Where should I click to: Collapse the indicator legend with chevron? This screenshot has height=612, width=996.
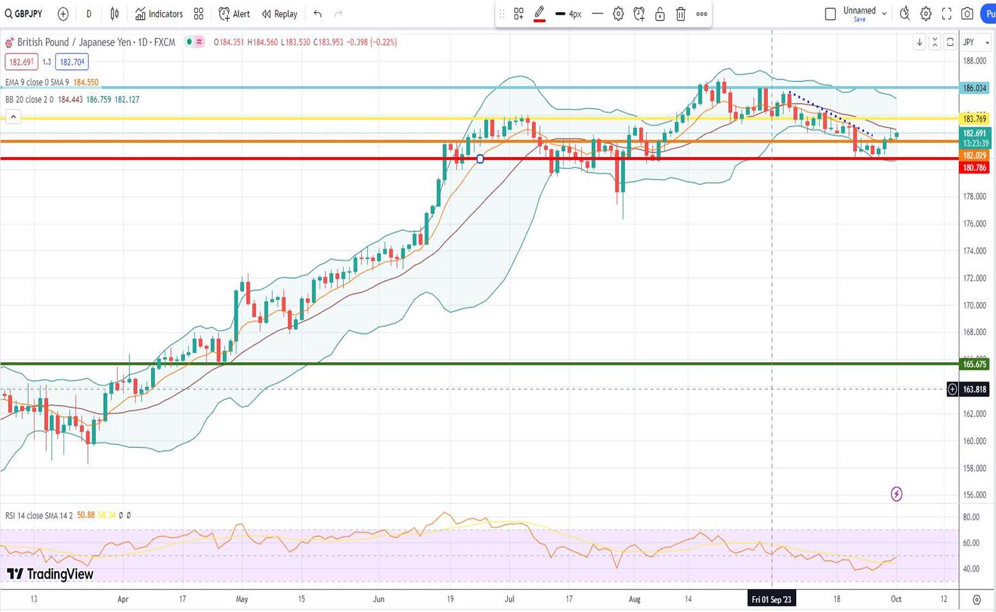click(13, 117)
